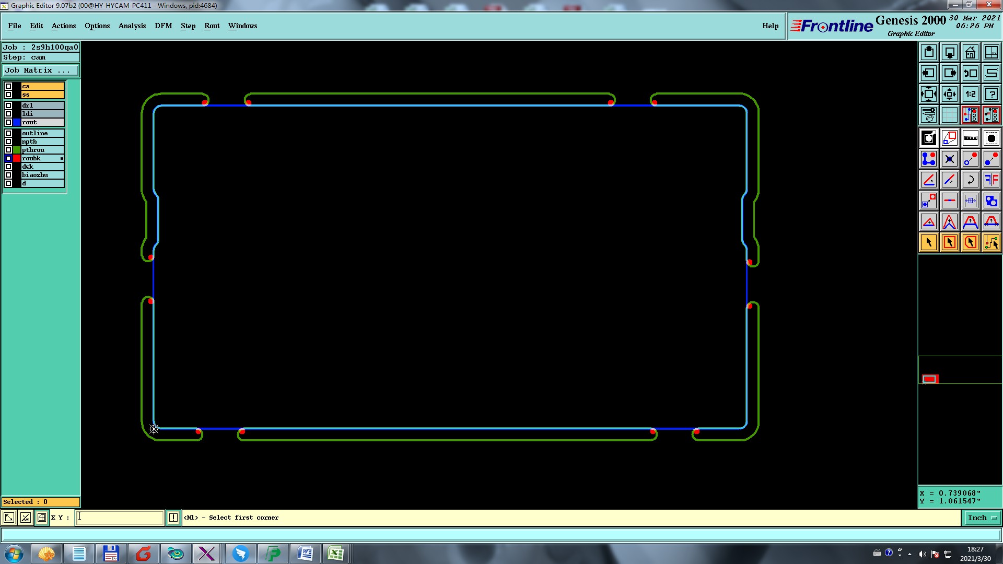Click the 1:2 zoom scale icon
Screen dimensions: 1003x564
coord(970,94)
